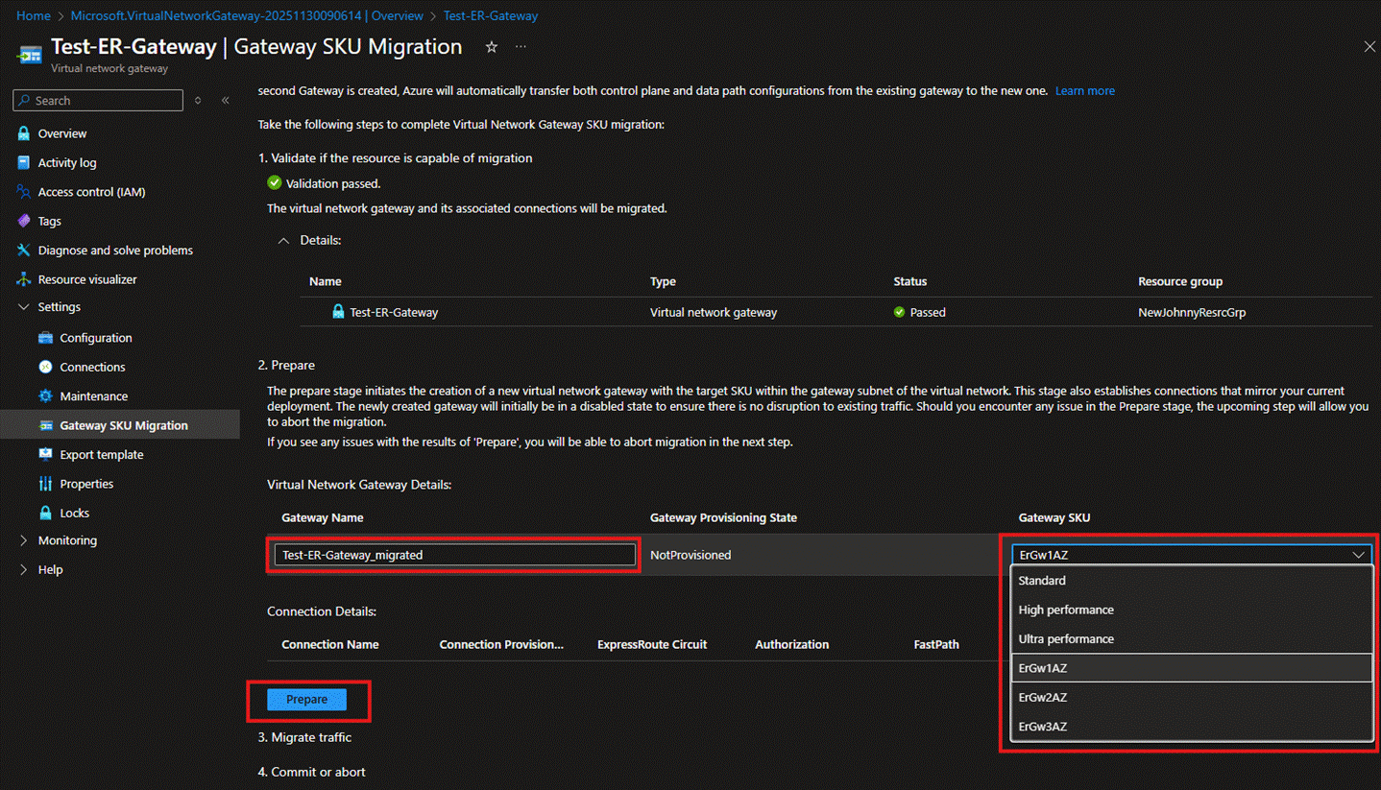Screen dimensions: 1381x790
Task: Collapse the sidebar with double-chevron icon
Action: [226, 101]
